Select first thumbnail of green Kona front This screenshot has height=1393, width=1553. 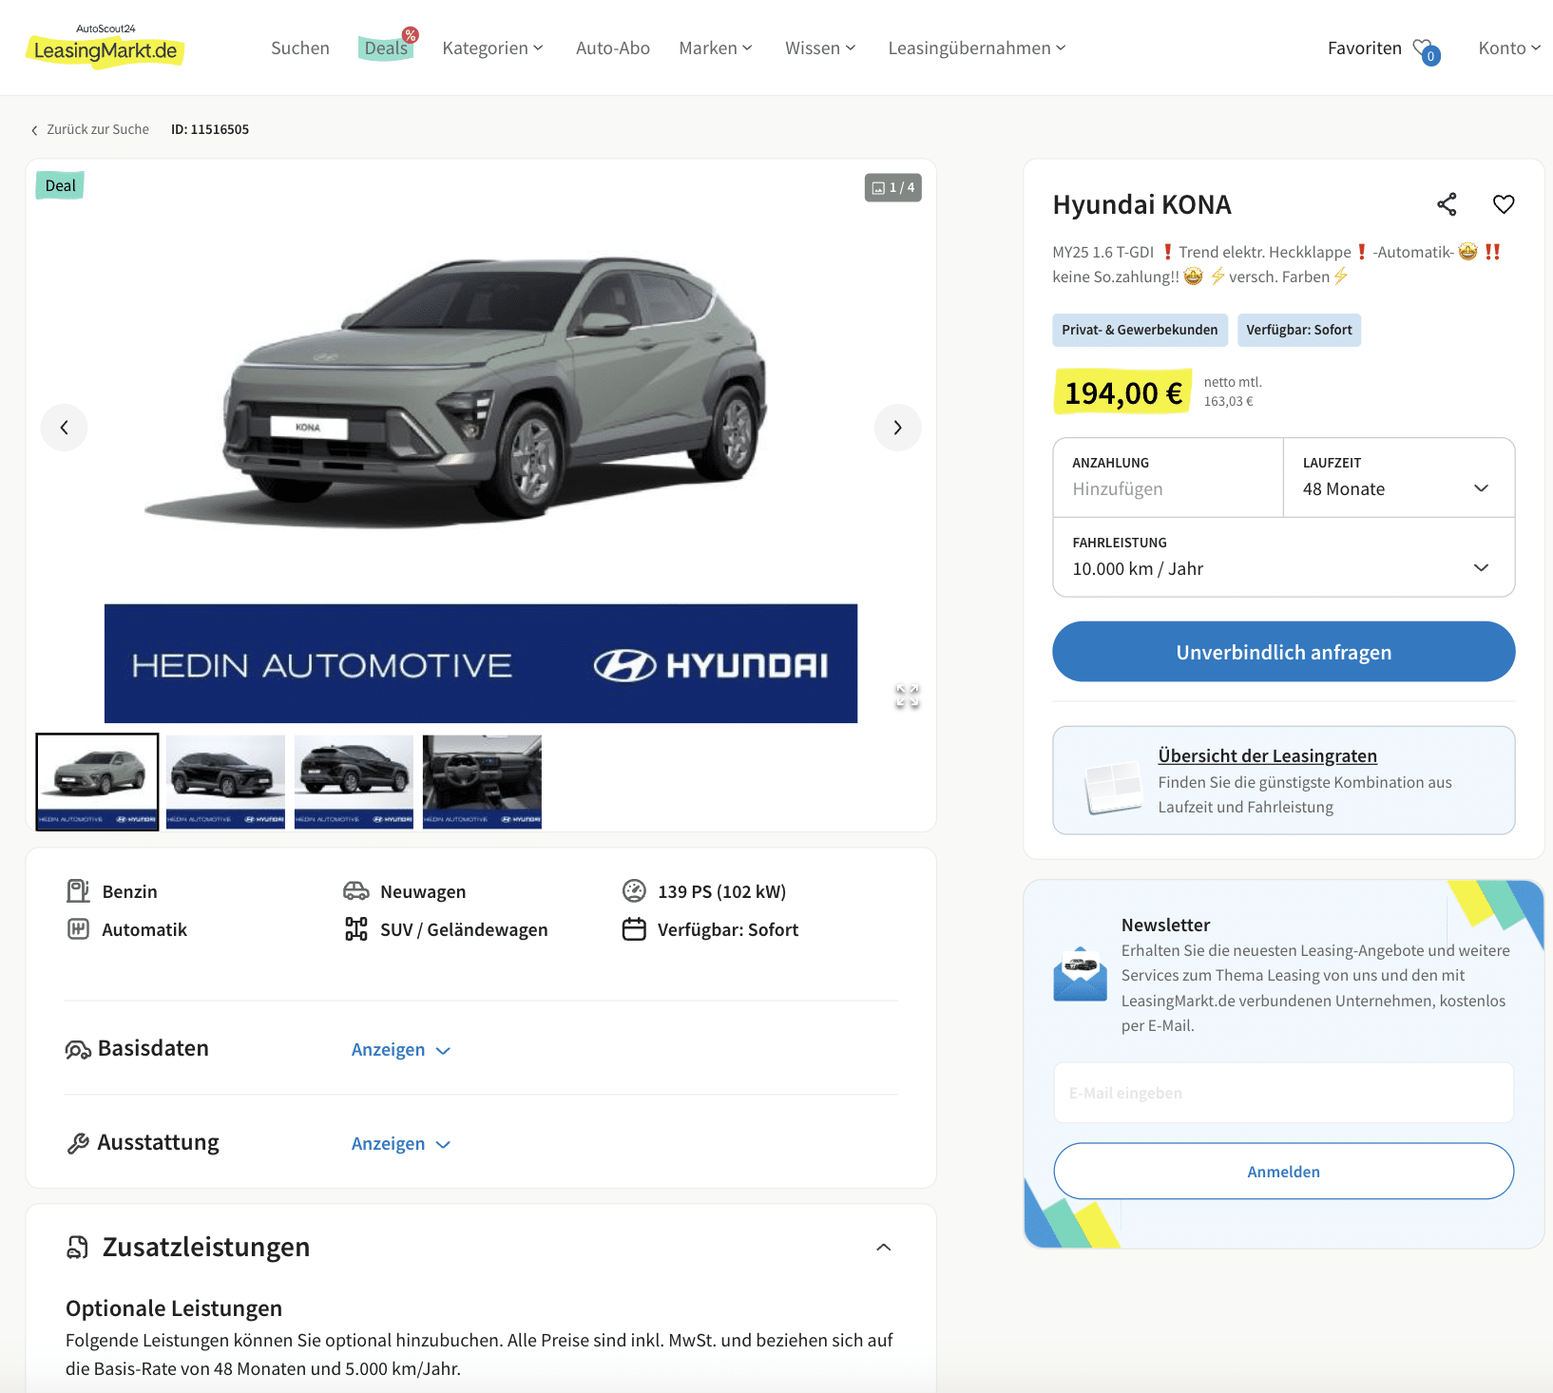coord(97,782)
